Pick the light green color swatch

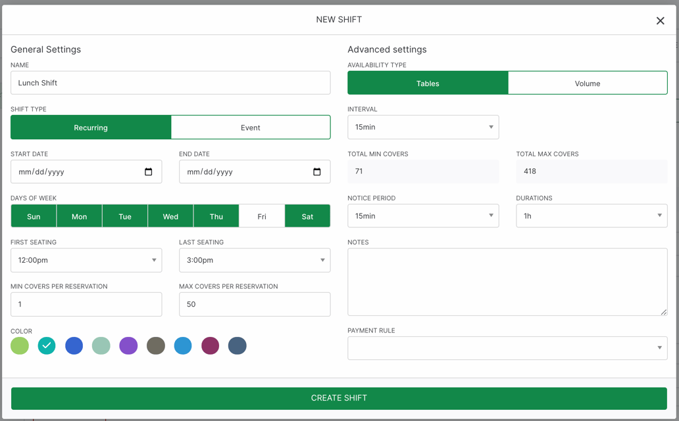[x=20, y=345]
